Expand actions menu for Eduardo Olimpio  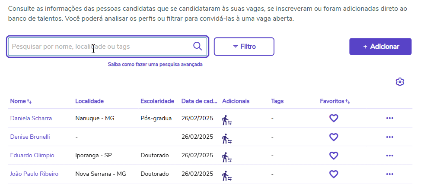pos(389,155)
